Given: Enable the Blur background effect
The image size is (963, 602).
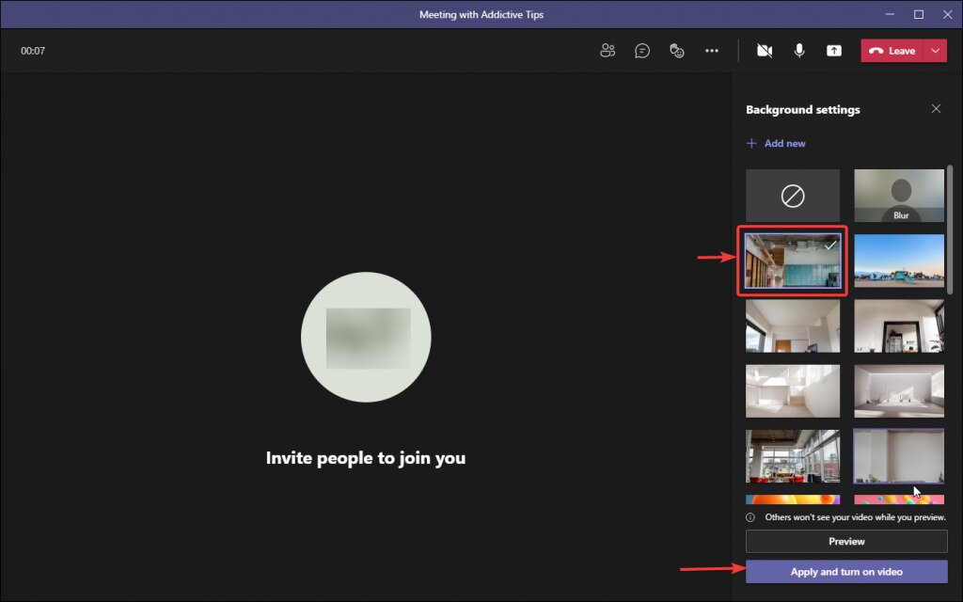Looking at the screenshot, I should (899, 196).
